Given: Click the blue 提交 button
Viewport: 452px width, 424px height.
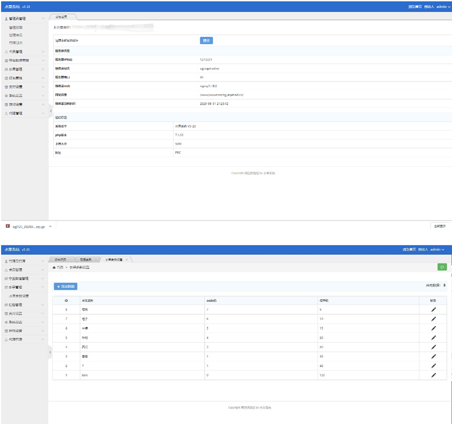Looking at the screenshot, I should 206,41.
